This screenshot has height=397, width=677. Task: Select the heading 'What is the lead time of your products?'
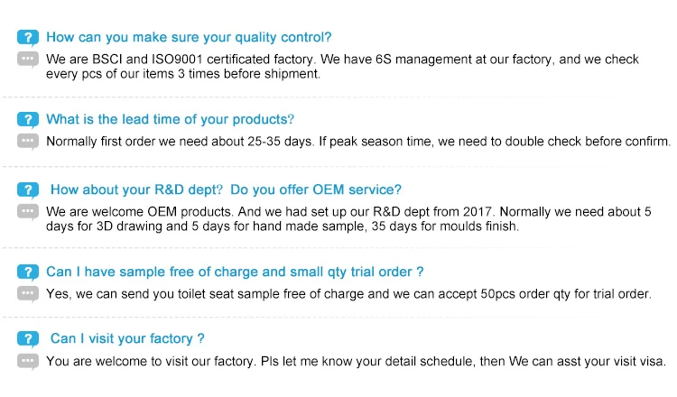pyautogui.click(x=170, y=119)
